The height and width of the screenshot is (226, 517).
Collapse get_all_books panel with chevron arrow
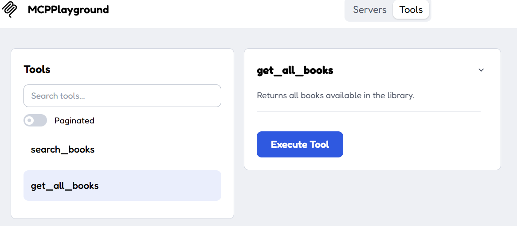click(x=481, y=70)
